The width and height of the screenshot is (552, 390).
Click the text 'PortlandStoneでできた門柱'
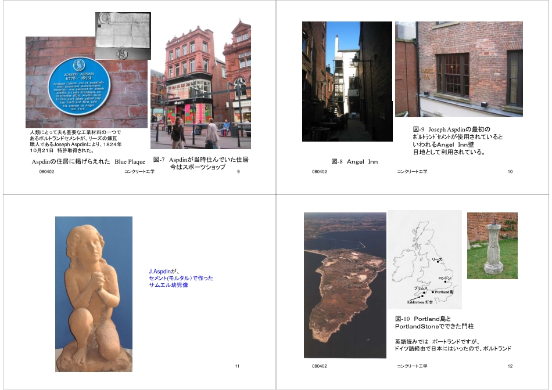tap(434, 326)
